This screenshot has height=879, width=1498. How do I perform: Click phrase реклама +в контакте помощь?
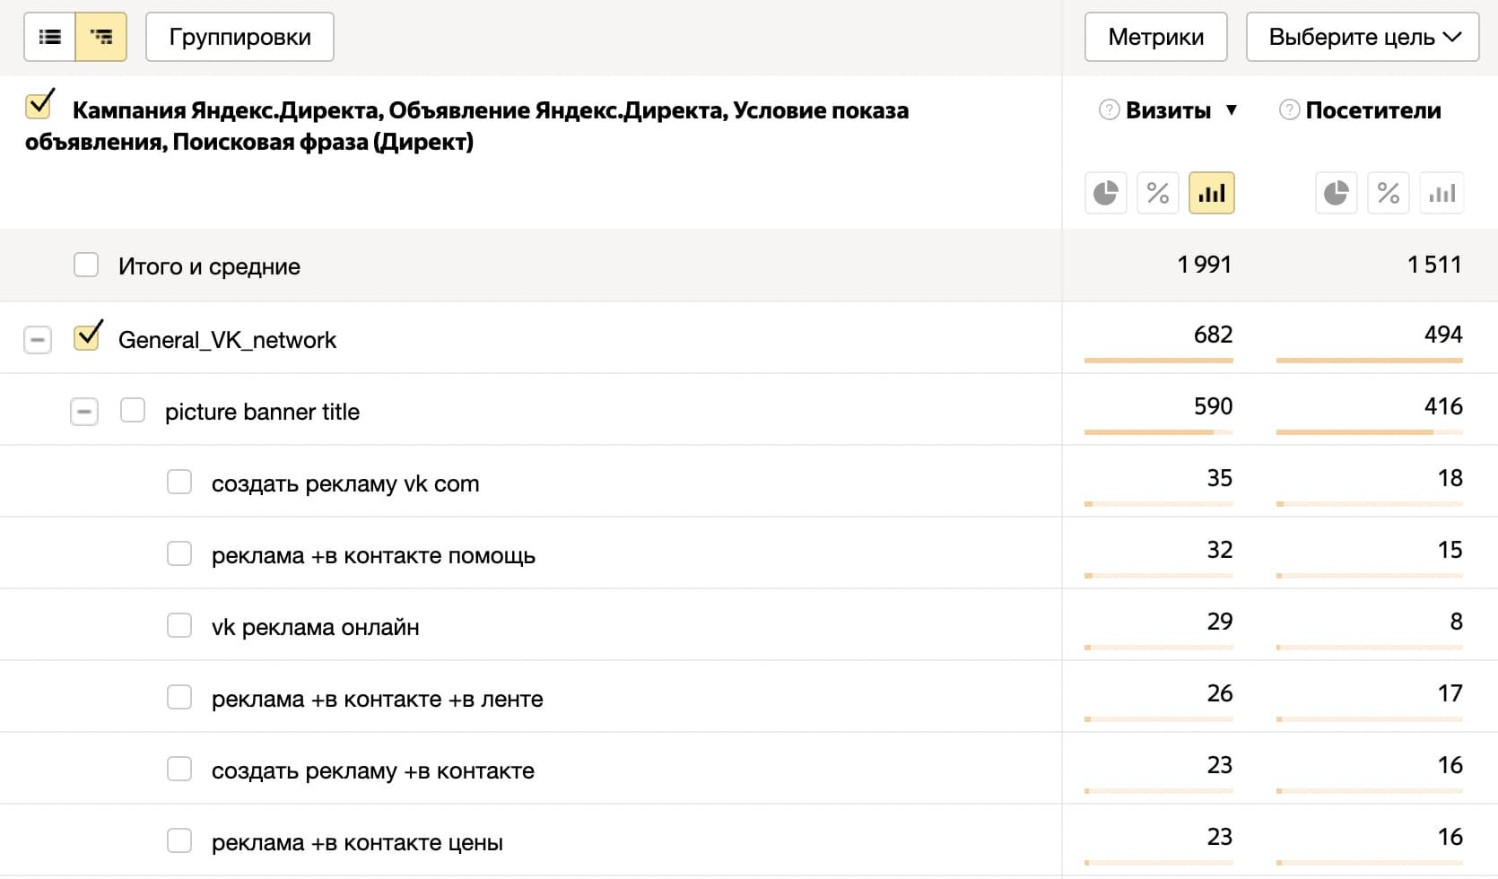click(373, 555)
